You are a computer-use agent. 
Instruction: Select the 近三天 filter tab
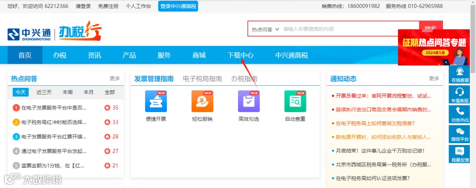[x=44, y=92]
